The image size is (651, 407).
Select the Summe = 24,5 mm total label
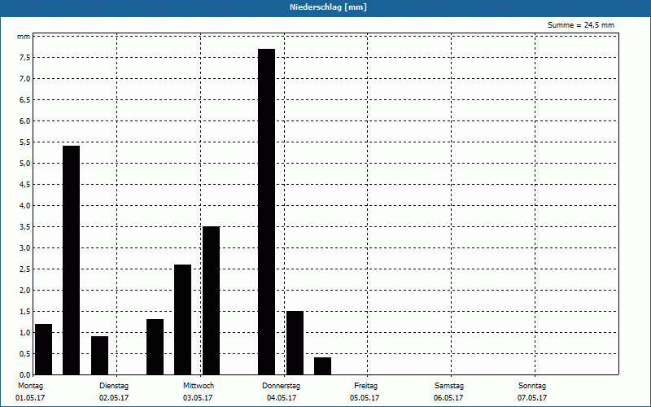coord(581,25)
